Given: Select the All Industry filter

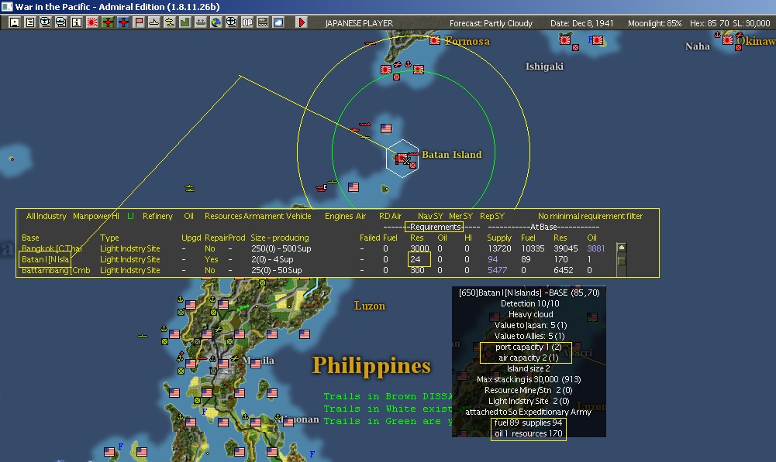Looking at the screenshot, I should (46, 216).
